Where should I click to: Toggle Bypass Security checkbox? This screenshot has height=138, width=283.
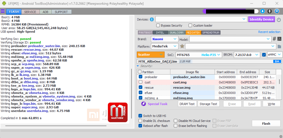pyautogui.click(x=158, y=25)
